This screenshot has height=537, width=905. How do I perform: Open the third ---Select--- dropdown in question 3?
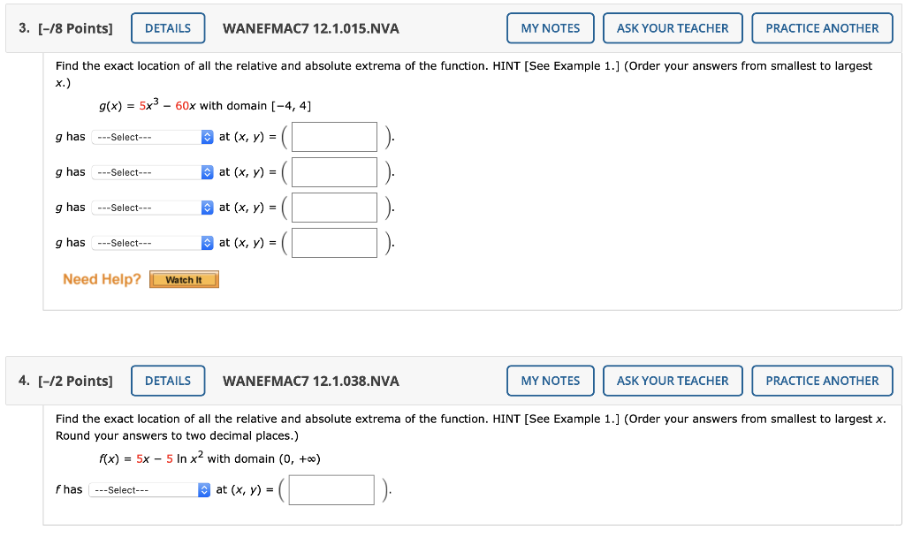point(150,208)
